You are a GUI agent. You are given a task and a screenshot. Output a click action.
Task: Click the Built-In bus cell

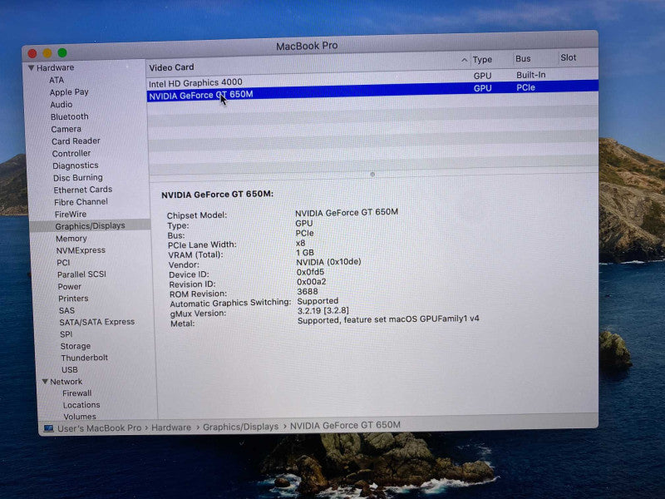click(x=530, y=75)
